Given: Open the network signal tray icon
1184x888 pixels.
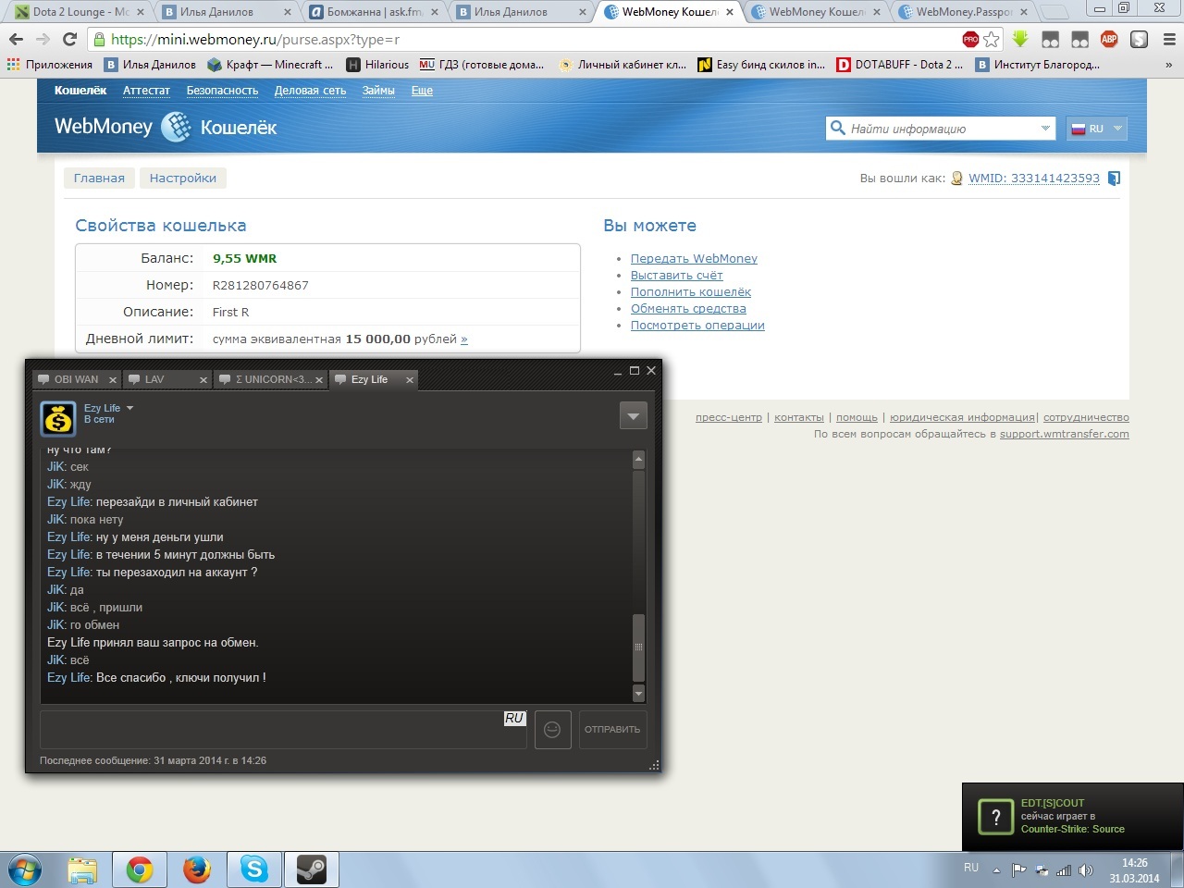Looking at the screenshot, I should point(1064,870).
